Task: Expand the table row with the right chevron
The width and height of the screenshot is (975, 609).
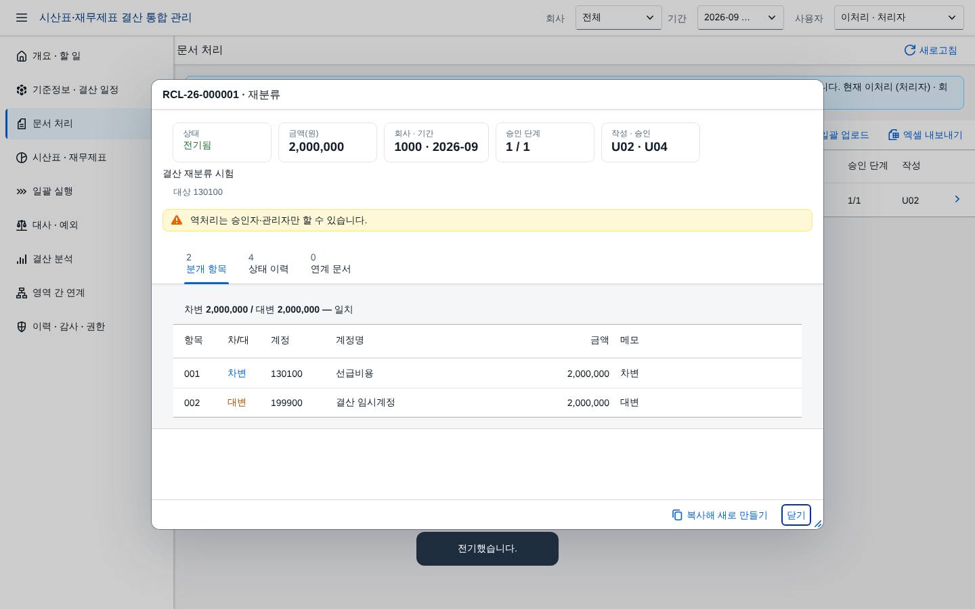Action: (957, 199)
